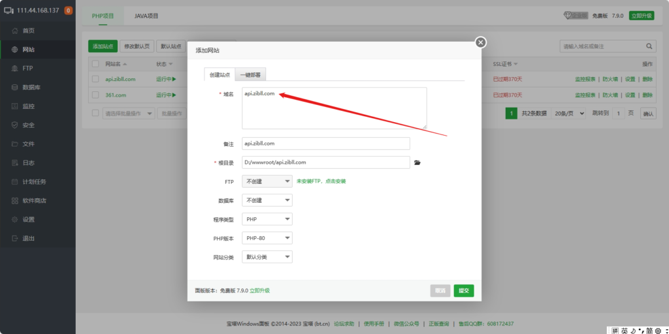Click the search magnifier icon

point(649,46)
